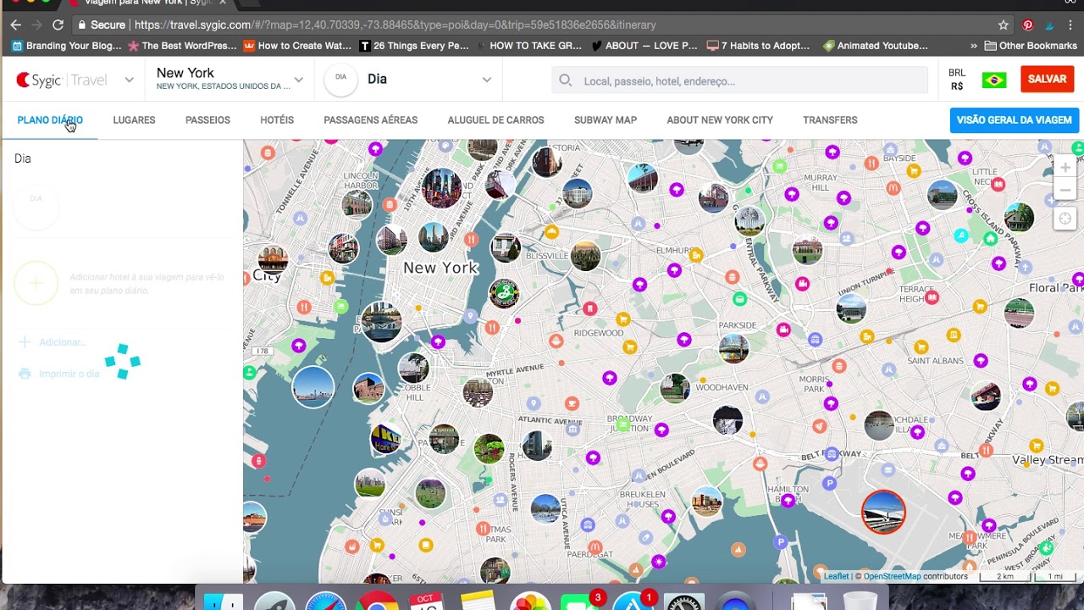Open System Preferences from the Dock

(683, 600)
